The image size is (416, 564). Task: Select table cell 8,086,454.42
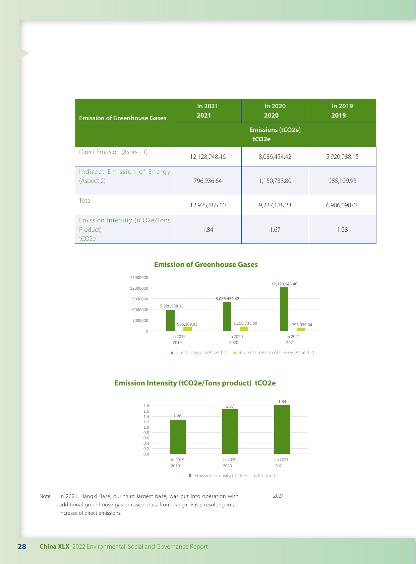pyautogui.click(x=275, y=156)
